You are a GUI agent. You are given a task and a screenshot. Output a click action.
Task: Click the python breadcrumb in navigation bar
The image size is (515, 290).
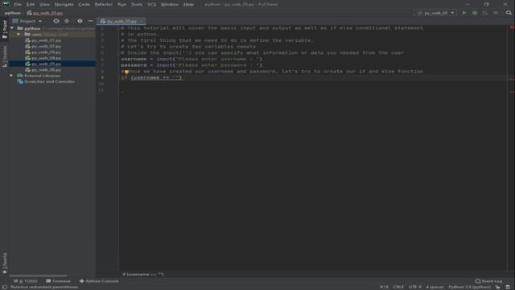click(13, 13)
